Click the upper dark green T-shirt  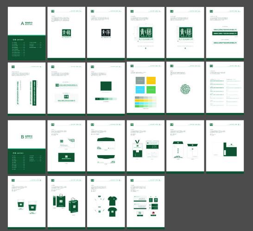coord(113,201)
